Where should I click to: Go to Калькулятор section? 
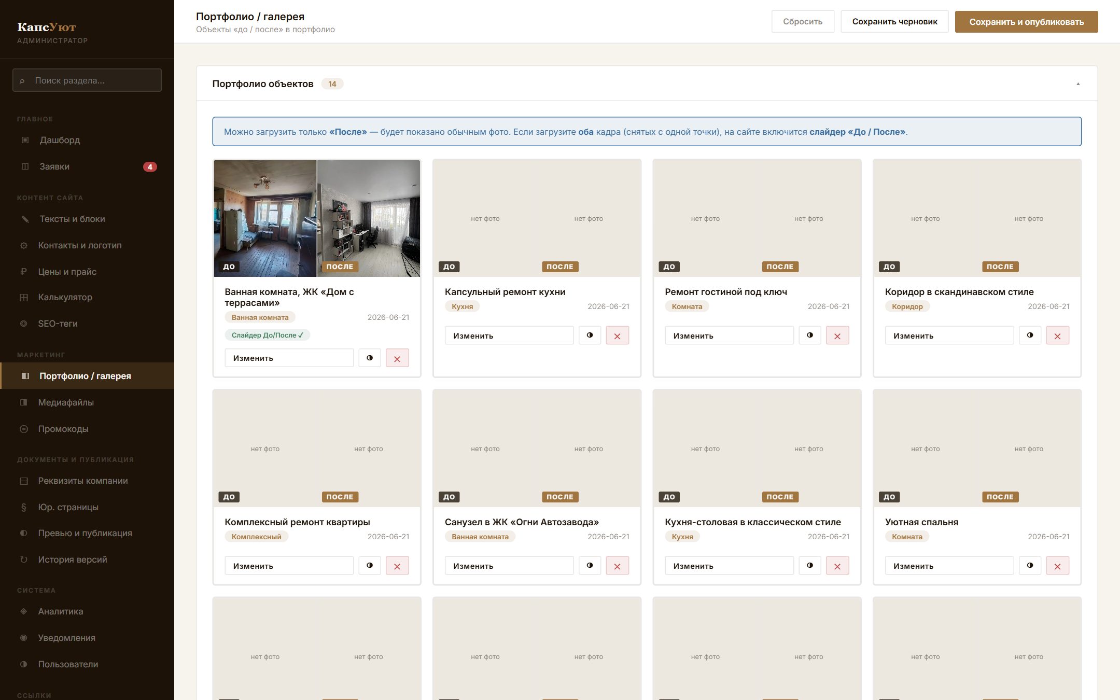click(x=87, y=297)
